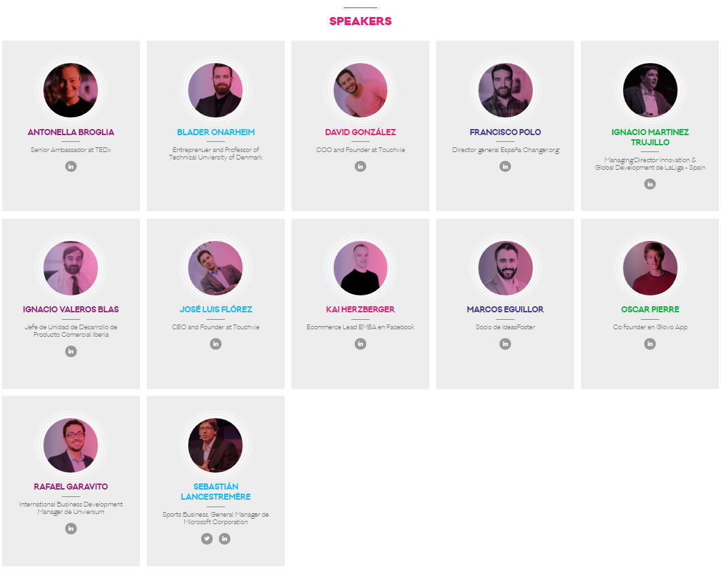Open Kai Herzberger's LinkedIn icon
Image resolution: width=721 pixels, height=569 pixels.
(360, 344)
